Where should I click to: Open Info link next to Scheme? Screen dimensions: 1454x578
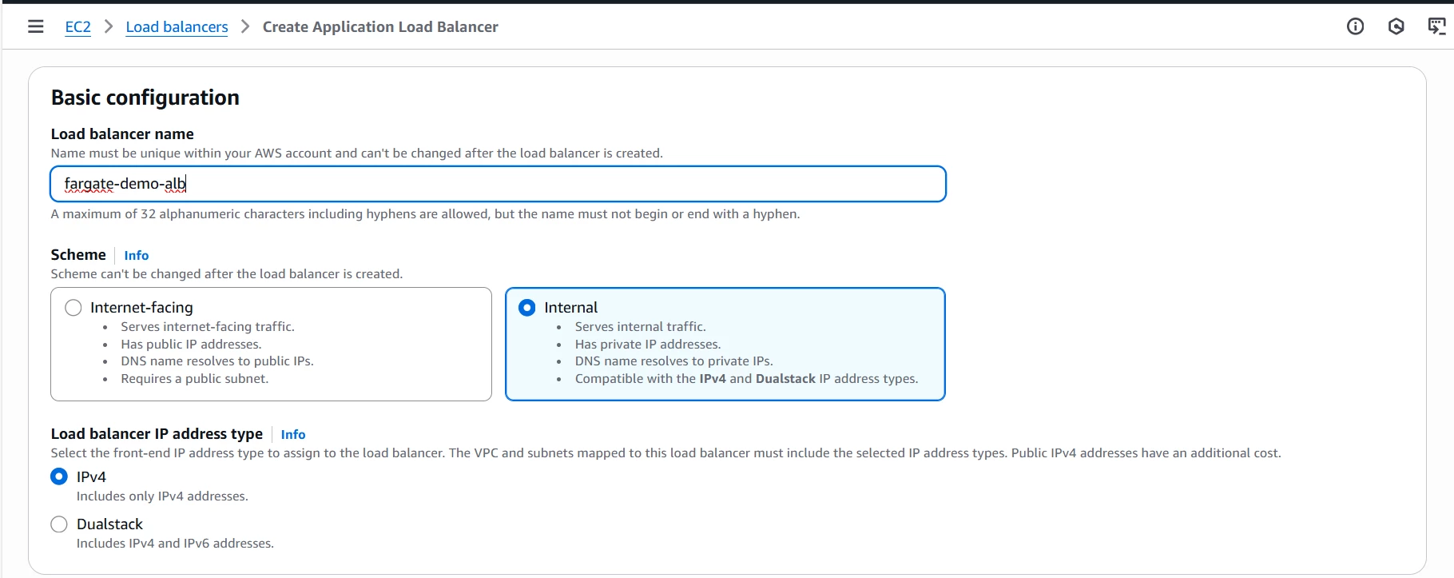pos(137,255)
